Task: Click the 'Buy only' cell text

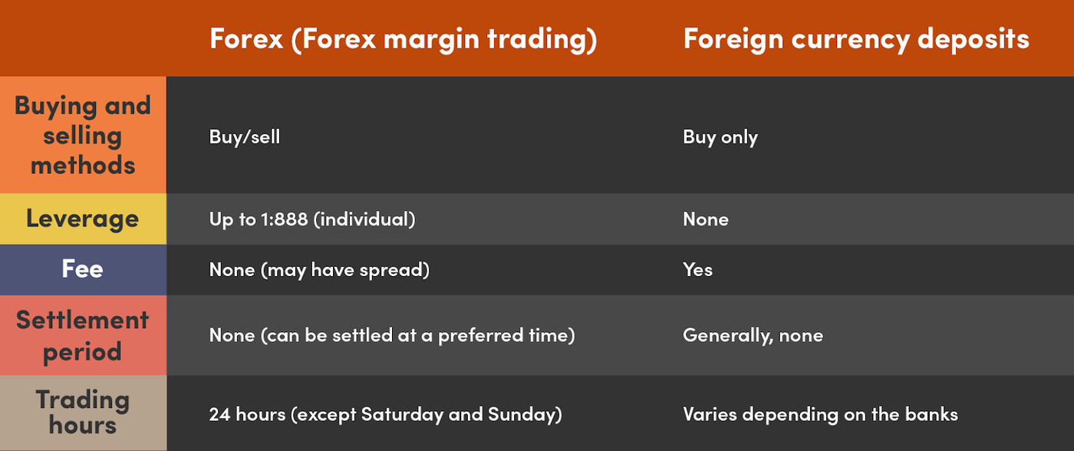Action: pos(720,137)
